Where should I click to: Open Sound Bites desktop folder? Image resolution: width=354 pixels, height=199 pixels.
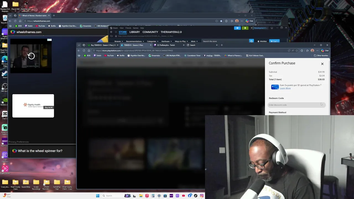[x=26, y=184]
